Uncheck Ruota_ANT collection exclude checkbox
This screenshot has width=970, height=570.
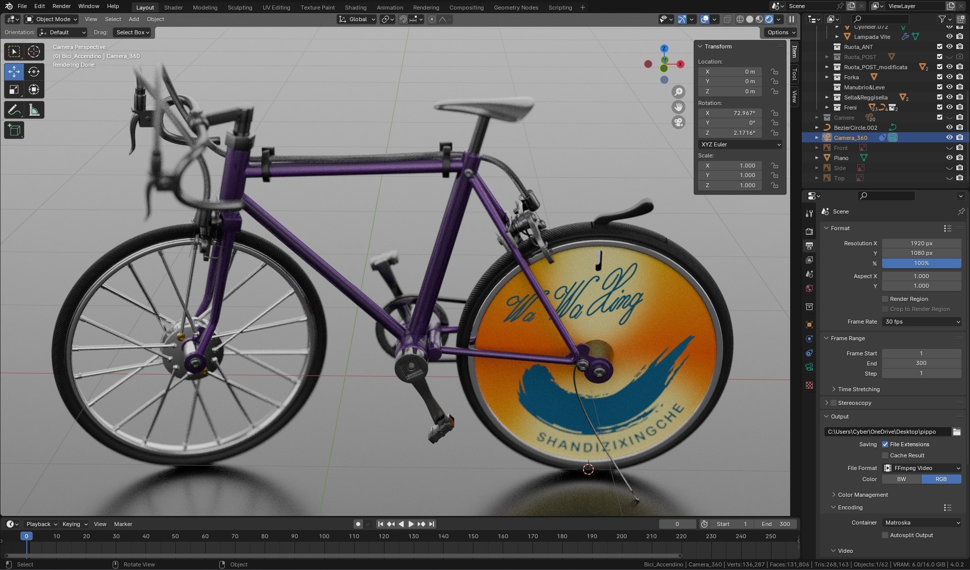click(940, 46)
